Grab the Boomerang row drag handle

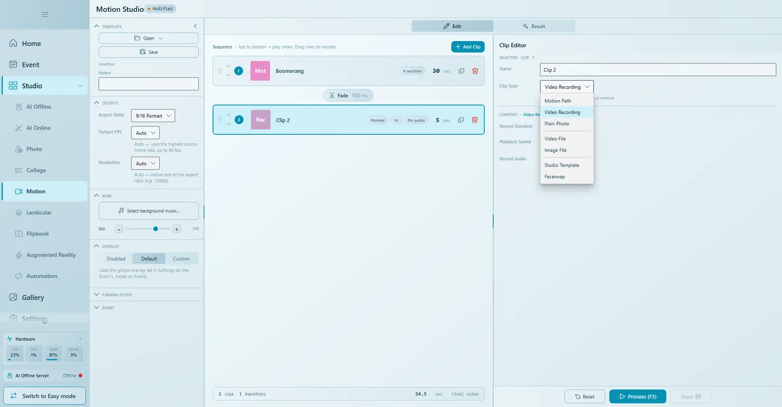[220, 71]
